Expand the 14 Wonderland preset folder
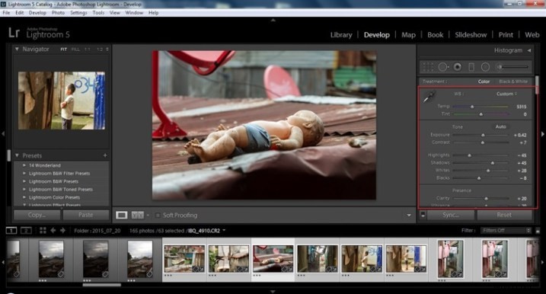Screen dimensions: 546x294 [x=24, y=165]
